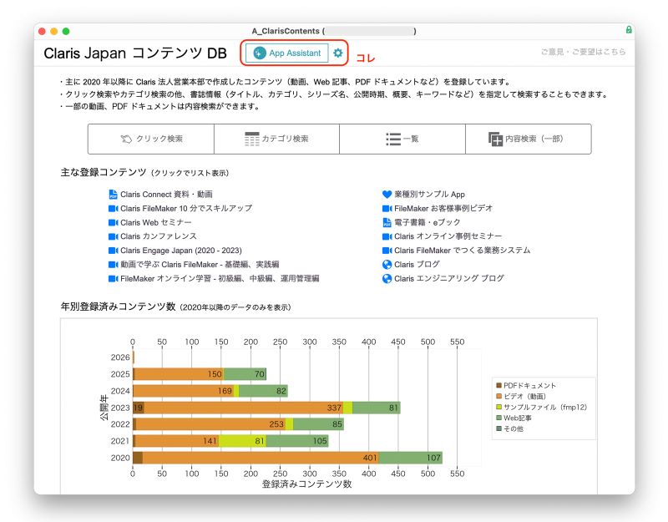Open FileMaker お客様事例ビデオ list
Screen dimensions: 668x522
(x=443, y=209)
